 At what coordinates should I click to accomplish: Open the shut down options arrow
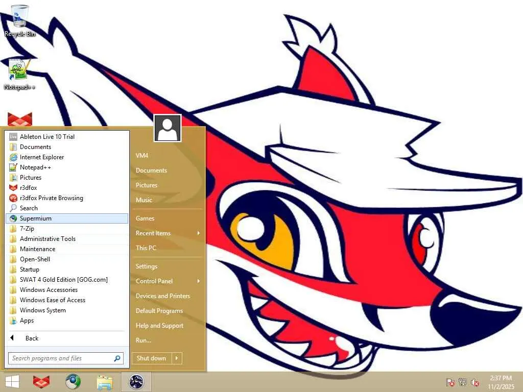[x=177, y=358]
